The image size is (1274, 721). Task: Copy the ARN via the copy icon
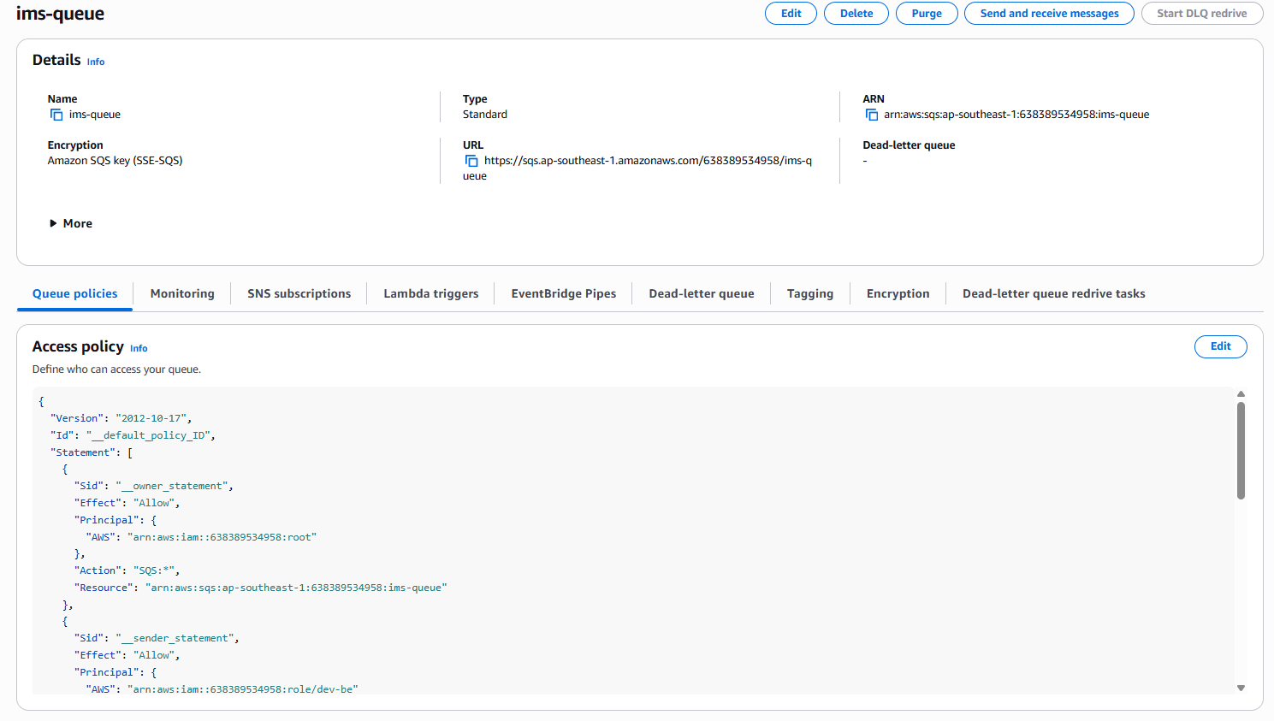pyautogui.click(x=874, y=114)
